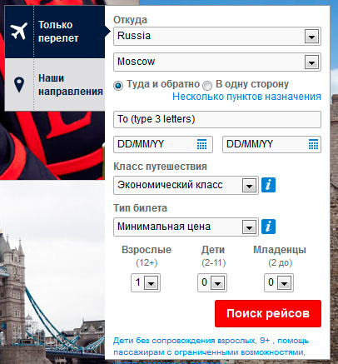The height and width of the screenshot is (364, 338).
Task: Open the Дети passenger count dropdown
Action: 212,283
